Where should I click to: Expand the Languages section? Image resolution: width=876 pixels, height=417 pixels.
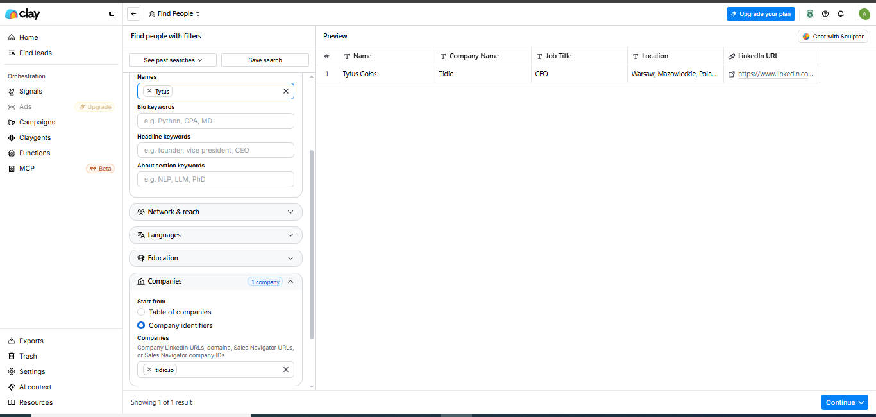point(215,235)
